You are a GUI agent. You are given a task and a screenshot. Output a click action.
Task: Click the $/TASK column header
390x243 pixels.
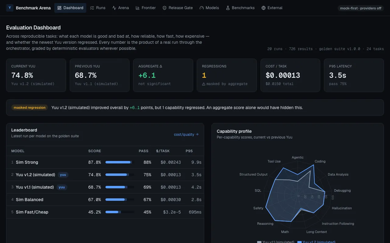coord(163,151)
